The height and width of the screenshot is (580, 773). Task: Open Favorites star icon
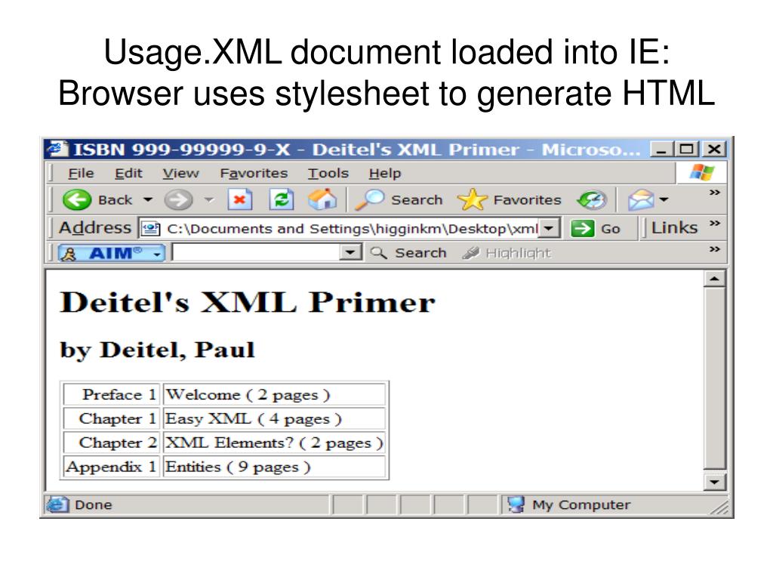[x=472, y=199]
